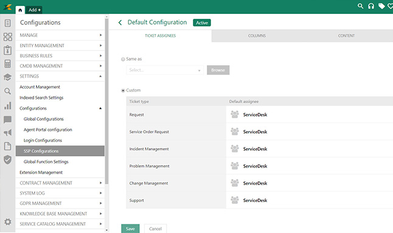
Task: Switch to the COLUMNS tab
Action: [257, 36]
